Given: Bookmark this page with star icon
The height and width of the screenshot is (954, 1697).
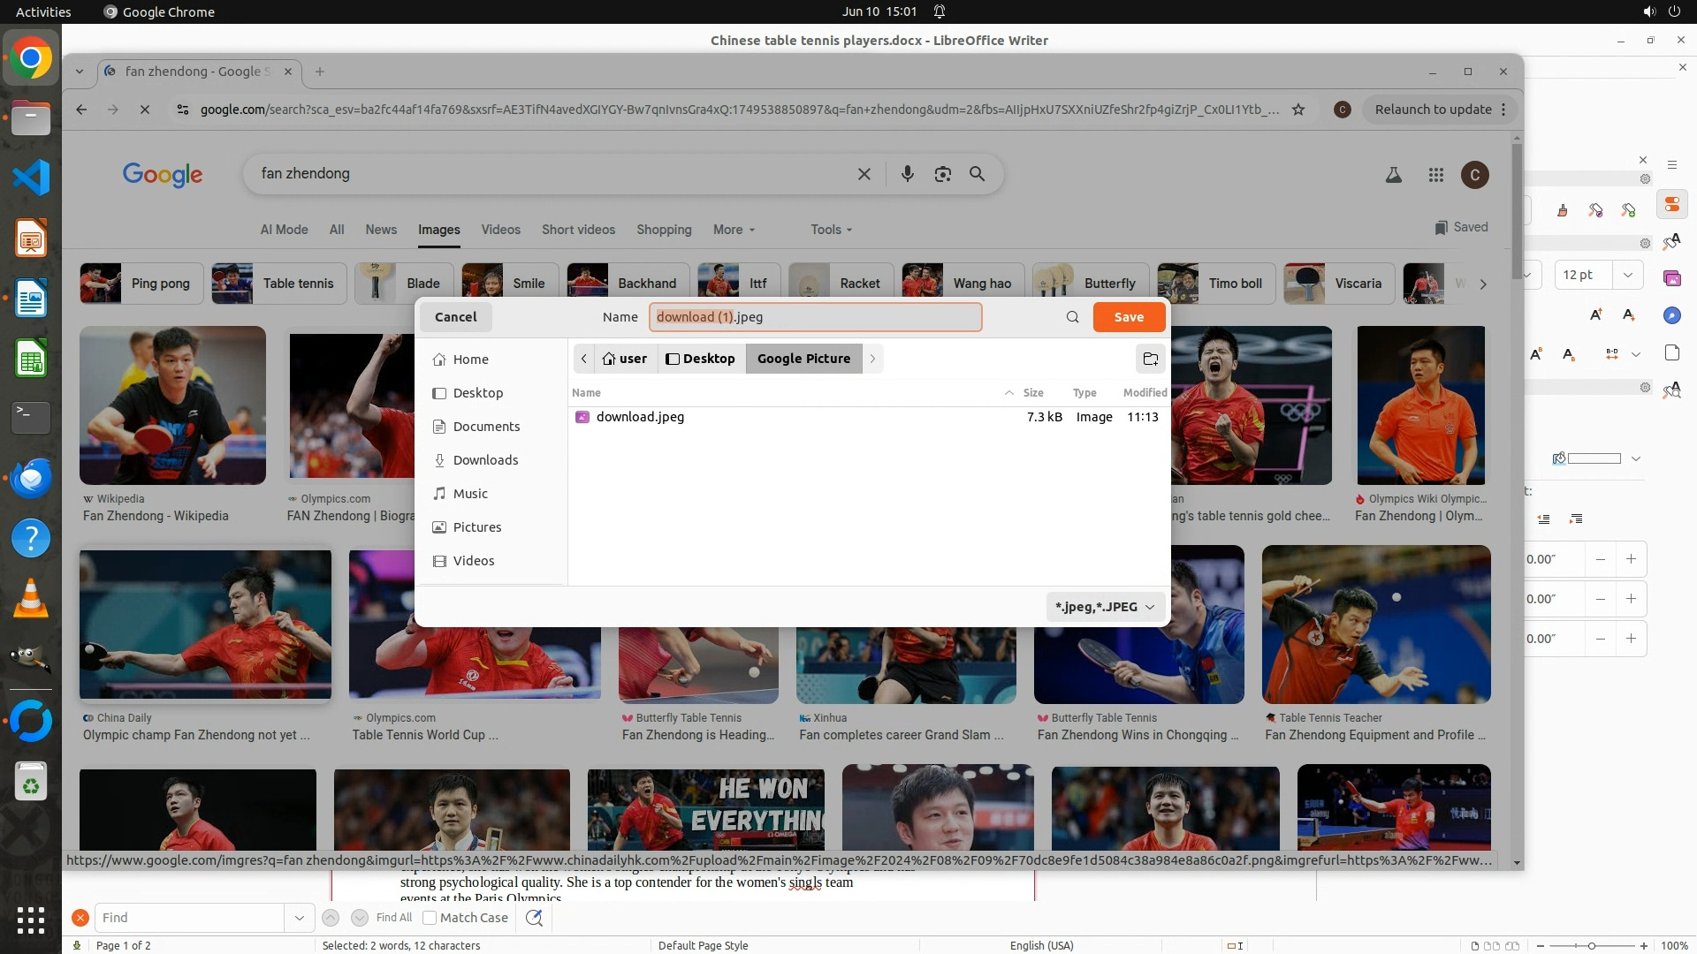Looking at the screenshot, I should [x=1298, y=110].
